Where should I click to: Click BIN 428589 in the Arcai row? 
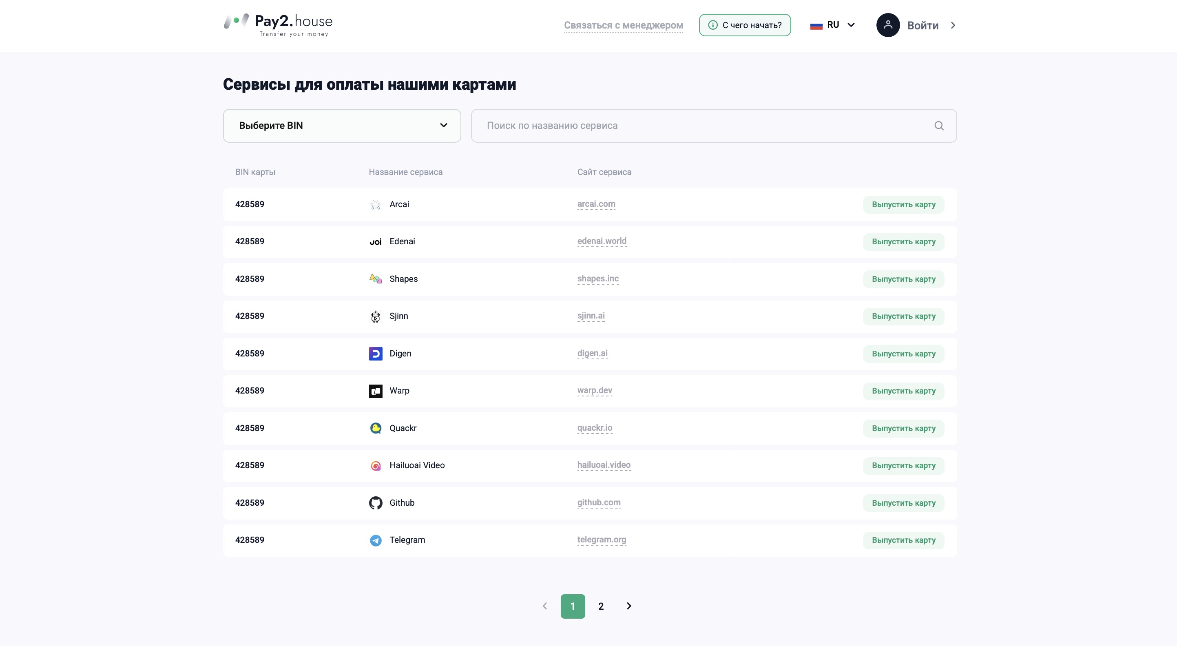[x=250, y=204]
